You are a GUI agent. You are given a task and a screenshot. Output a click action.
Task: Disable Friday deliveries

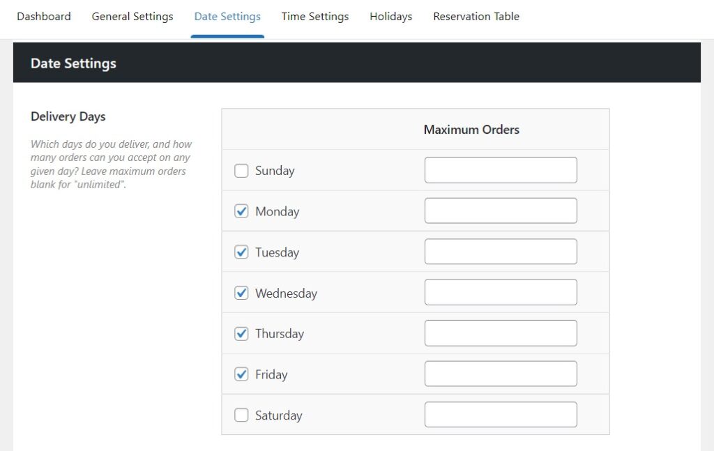[x=241, y=374]
